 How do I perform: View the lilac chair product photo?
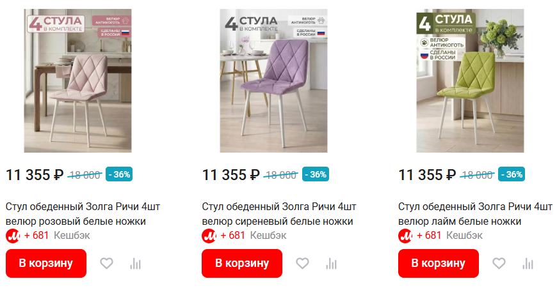click(273, 80)
